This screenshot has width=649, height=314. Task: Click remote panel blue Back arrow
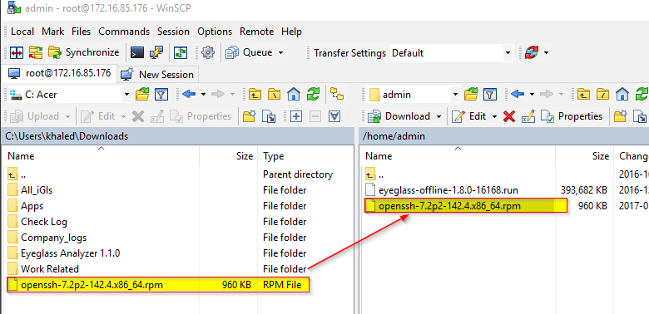pyautogui.click(x=518, y=95)
